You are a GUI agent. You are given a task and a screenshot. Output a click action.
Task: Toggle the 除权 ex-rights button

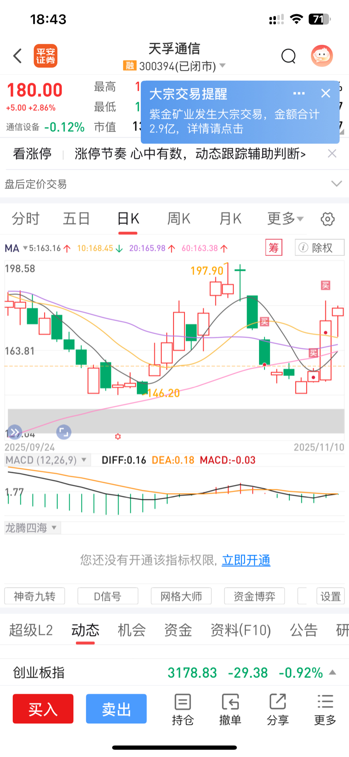click(319, 248)
